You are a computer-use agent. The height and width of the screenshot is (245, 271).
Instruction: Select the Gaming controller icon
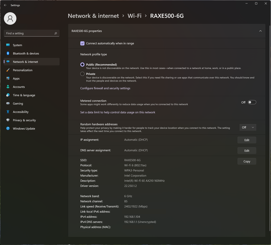tap(8, 104)
